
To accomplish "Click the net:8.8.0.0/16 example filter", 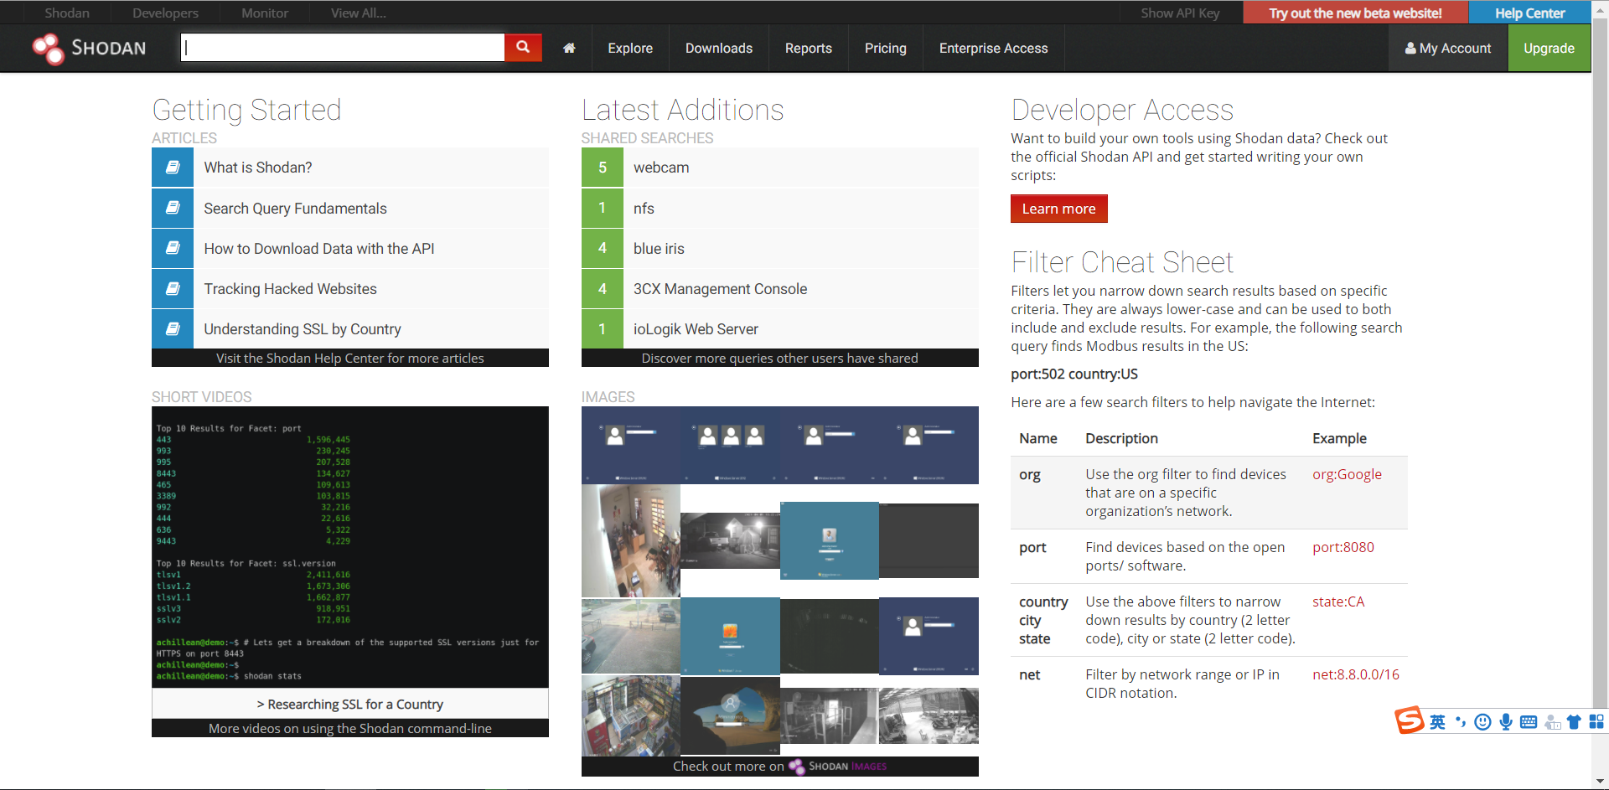I will point(1356,674).
